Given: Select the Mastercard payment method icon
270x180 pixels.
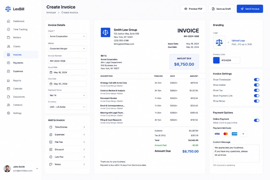Looking at the screenshot, I should 226,134.
